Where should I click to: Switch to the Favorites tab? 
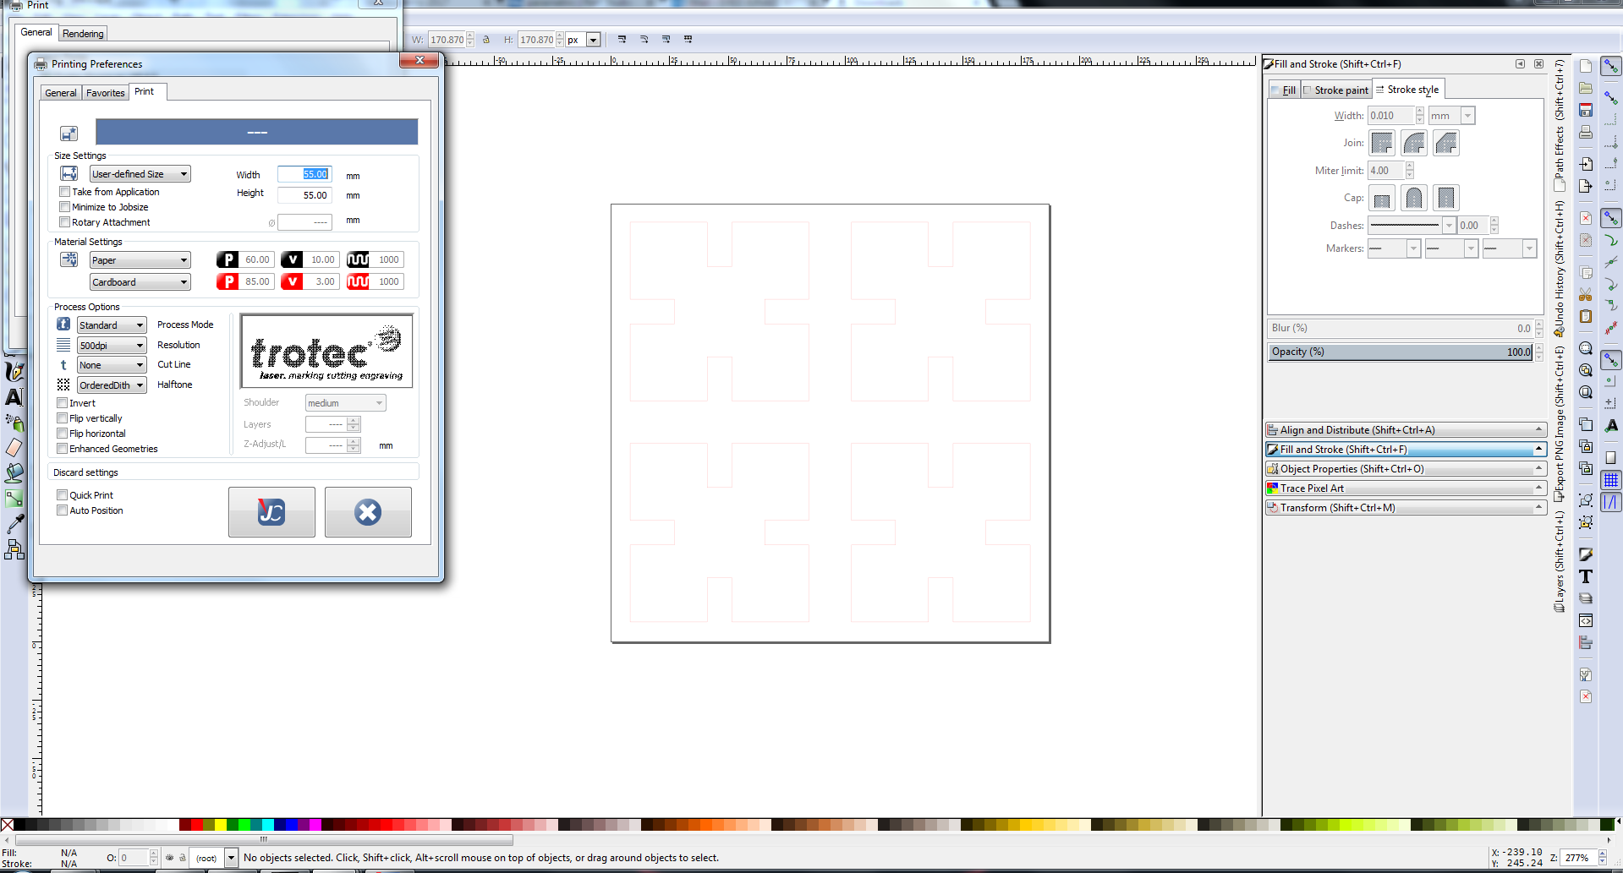(x=106, y=93)
